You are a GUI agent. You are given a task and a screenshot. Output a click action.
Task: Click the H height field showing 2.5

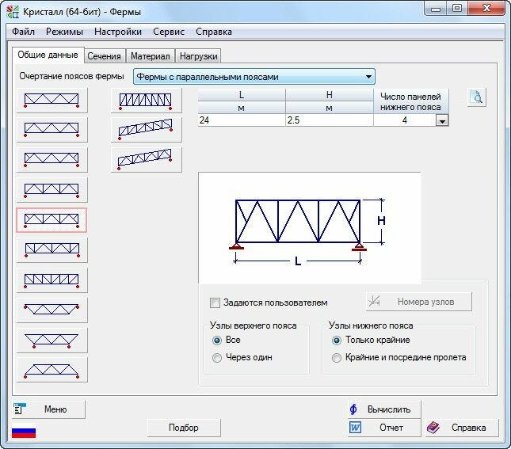click(329, 120)
